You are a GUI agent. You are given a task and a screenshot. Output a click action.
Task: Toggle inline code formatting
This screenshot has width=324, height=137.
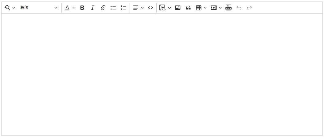150,8
